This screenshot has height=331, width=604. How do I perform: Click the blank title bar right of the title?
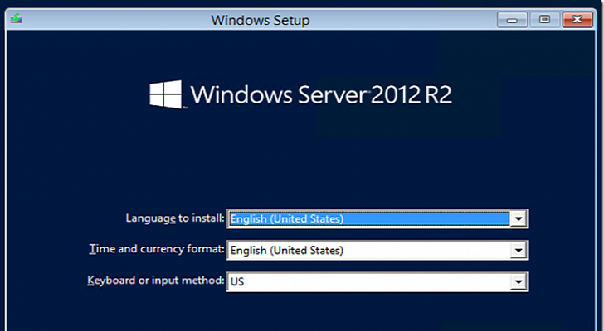(x=398, y=19)
